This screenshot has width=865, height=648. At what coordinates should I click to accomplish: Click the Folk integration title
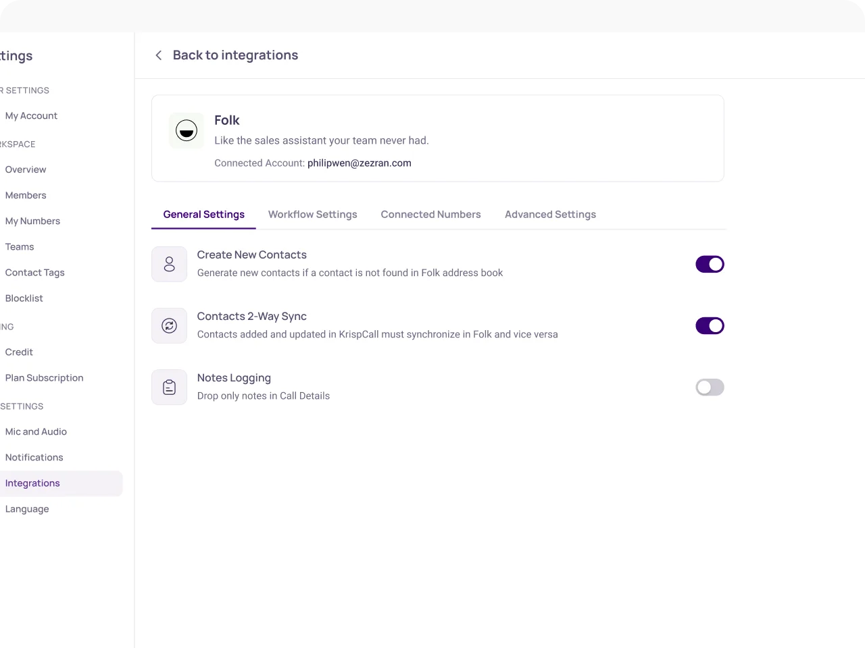coord(227,120)
